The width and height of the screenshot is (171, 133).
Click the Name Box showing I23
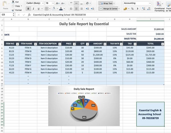point(6,15)
